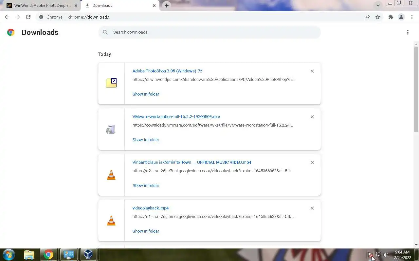Focus the Search downloads field

(x=209, y=32)
